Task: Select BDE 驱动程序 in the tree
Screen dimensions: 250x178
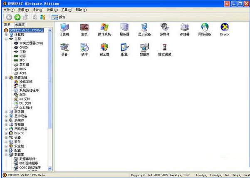Action: [x=29, y=163]
